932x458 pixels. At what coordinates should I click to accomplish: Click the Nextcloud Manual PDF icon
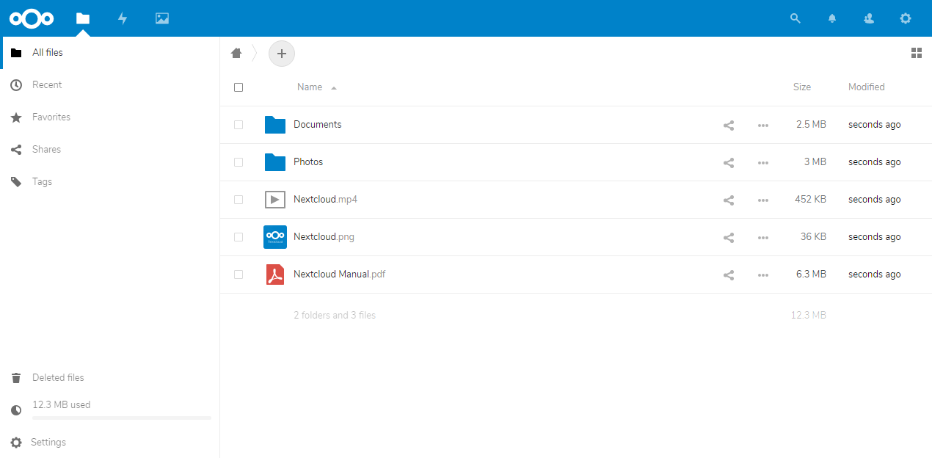(x=275, y=275)
